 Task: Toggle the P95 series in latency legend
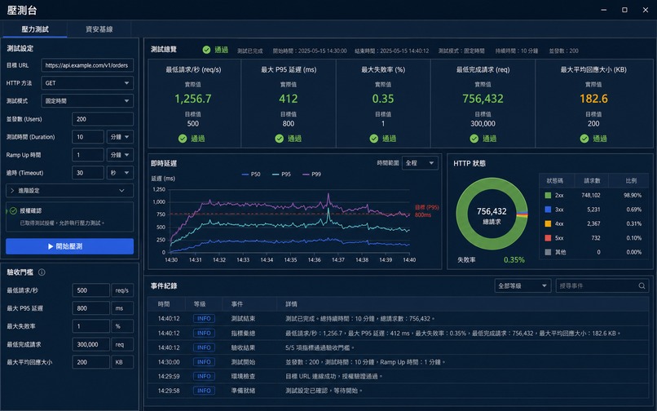[x=281, y=174]
